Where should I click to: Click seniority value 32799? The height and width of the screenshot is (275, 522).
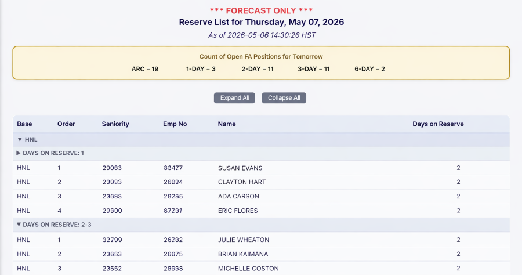[112, 240]
